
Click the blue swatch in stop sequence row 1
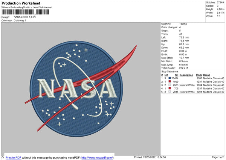[169, 78]
